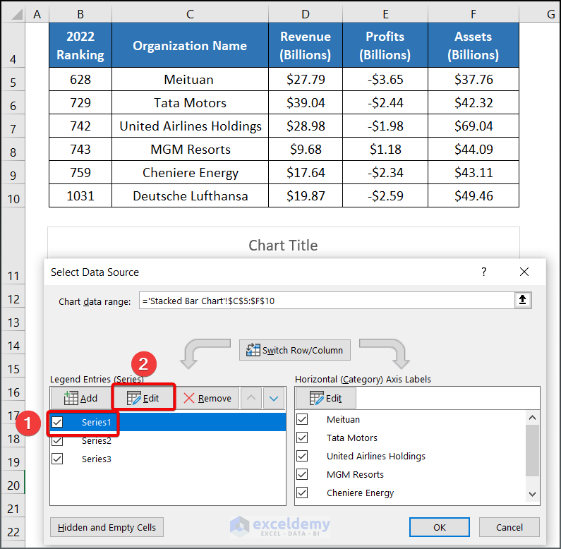
Task: Click assets cell $49.46
Action: [473, 195]
